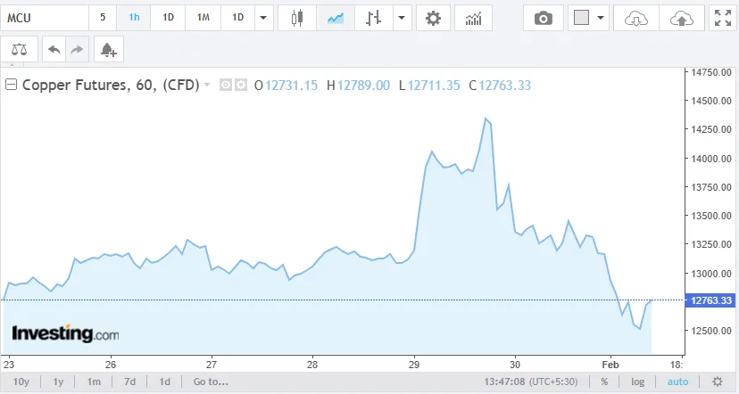Open bottom bar chart settings gear
The width and height of the screenshot is (739, 394).
[718, 382]
